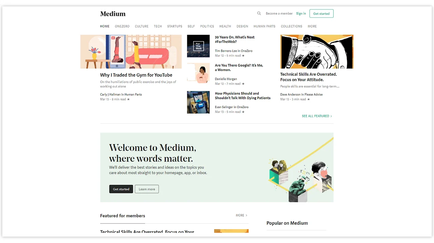Switch to the DESIGN topic tab

tap(242, 26)
